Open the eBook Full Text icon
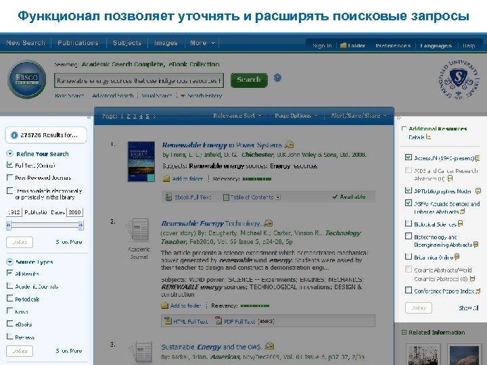 point(168,197)
